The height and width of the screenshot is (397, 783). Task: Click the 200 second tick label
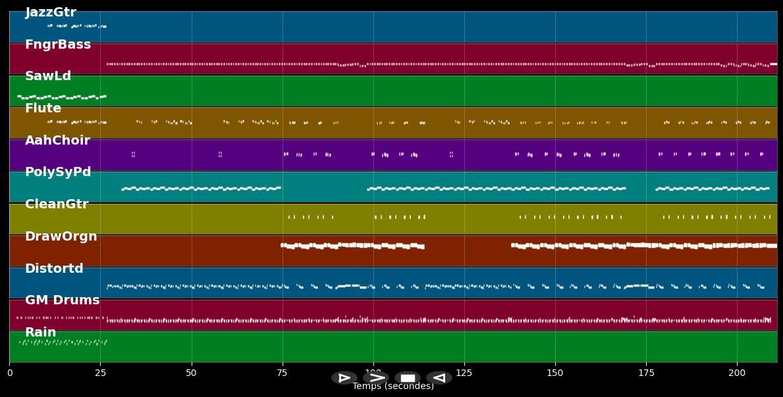tap(737, 373)
